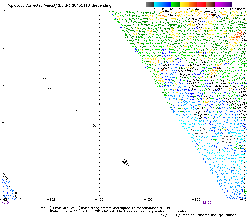247x217 pixels.
Task: Click longitude axis label '-162'
Action: [51, 200]
